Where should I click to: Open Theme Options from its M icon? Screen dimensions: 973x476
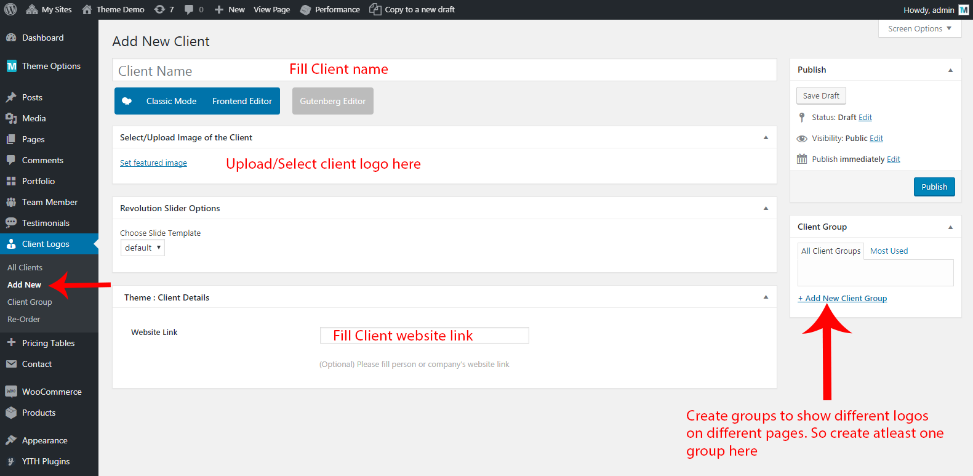tap(12, 66)
